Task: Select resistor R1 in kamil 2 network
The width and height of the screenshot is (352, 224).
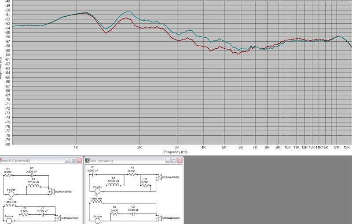Action: (8, 175)
